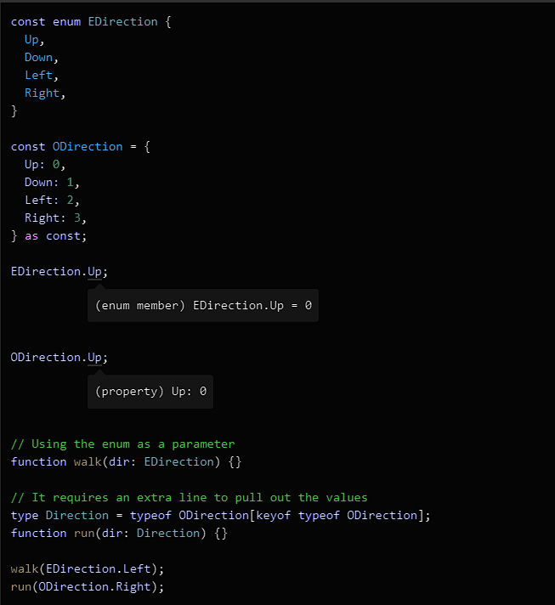Viewport: 555px width, 605px height.
Task: Click the value 3 of the Right property
Action: tap(77, 218)
